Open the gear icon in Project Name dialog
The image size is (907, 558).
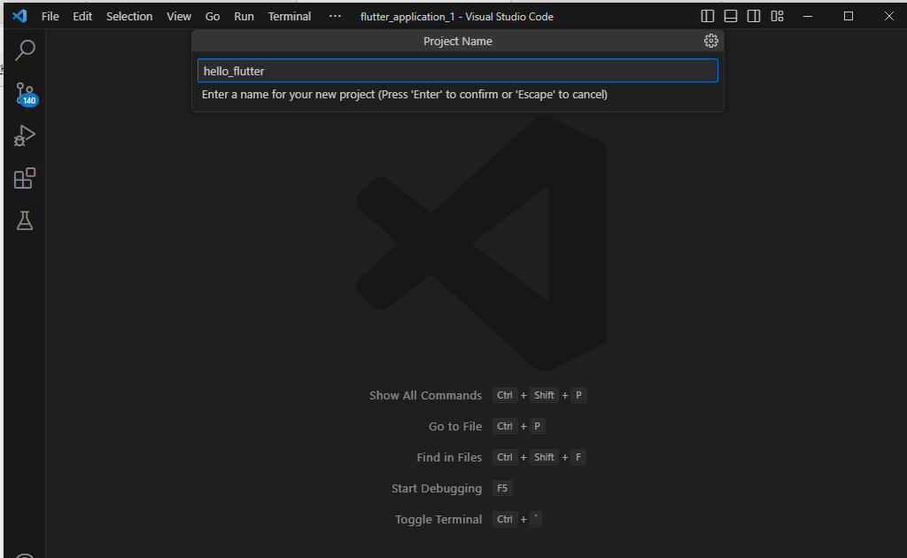[711, 41]
